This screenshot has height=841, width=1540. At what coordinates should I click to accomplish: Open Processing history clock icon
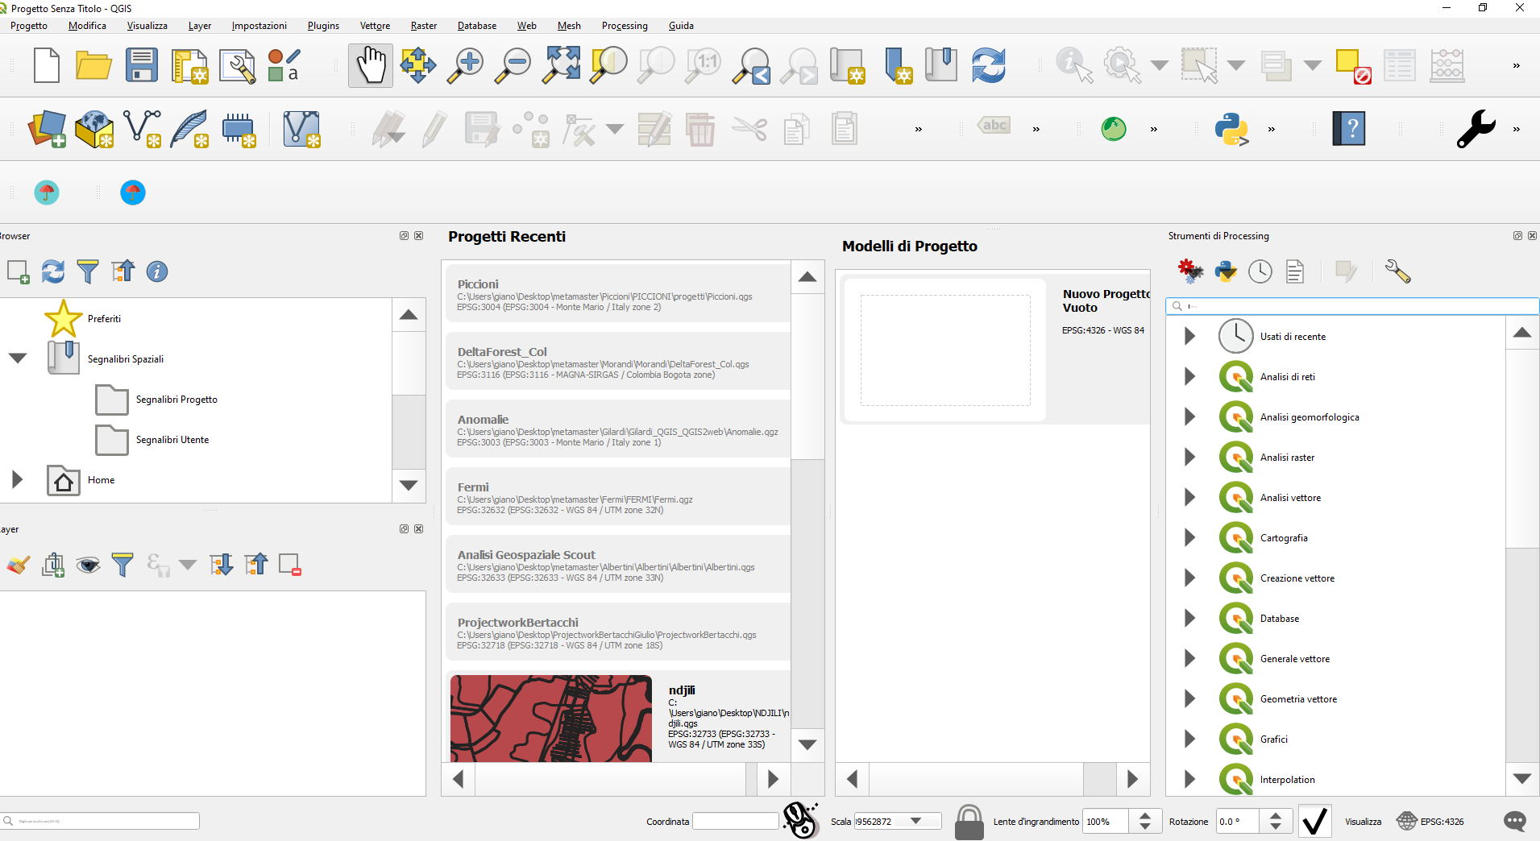[x=1260, y=271]
